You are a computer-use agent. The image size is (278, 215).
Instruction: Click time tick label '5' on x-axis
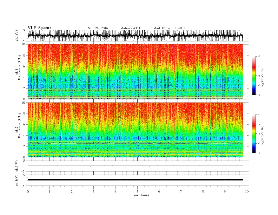coord(137,191)
